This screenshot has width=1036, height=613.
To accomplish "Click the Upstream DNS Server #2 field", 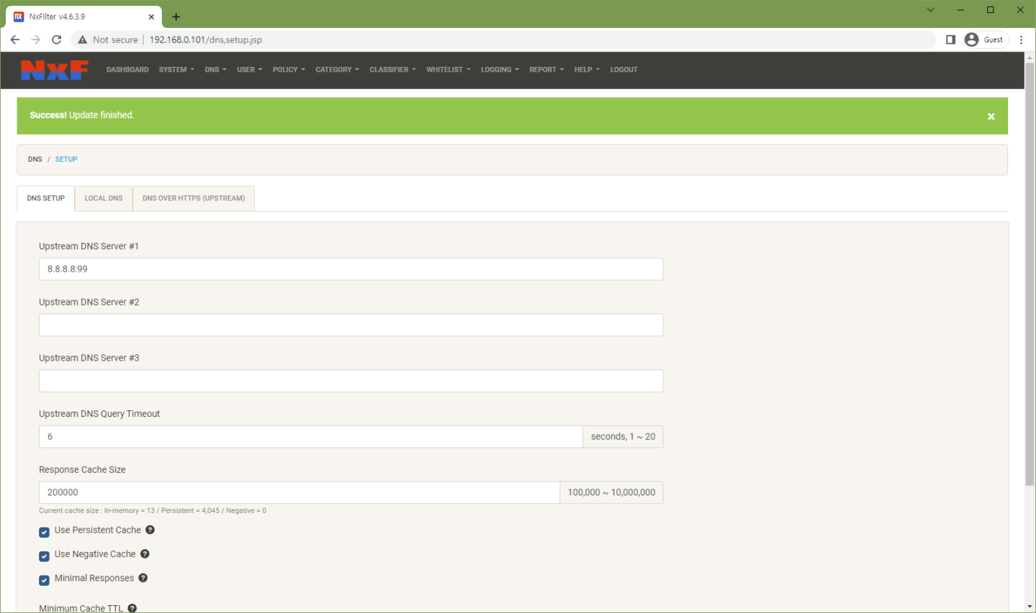I will pos(351,325).
